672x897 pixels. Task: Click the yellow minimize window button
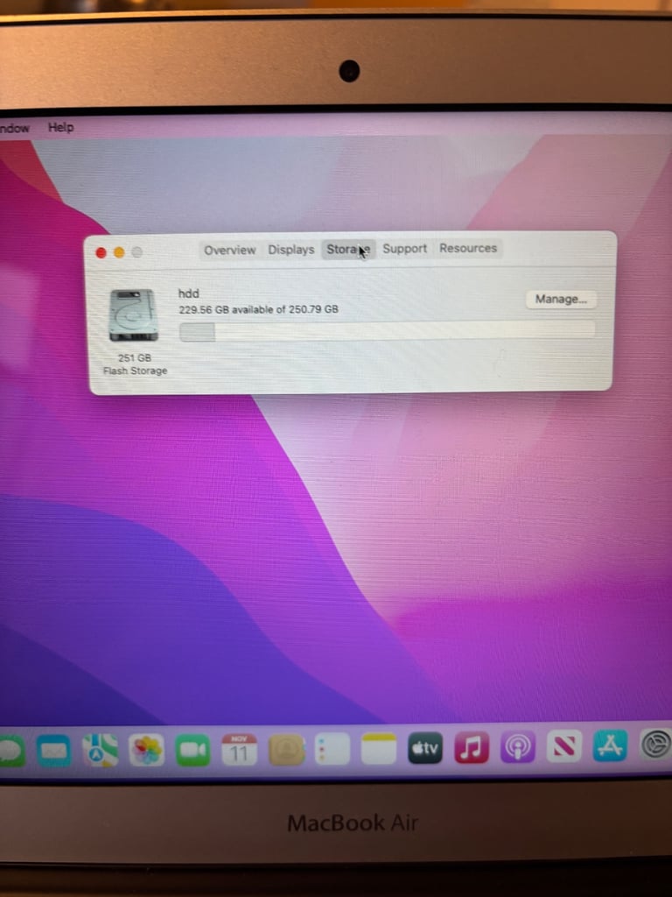click(119, 252)
